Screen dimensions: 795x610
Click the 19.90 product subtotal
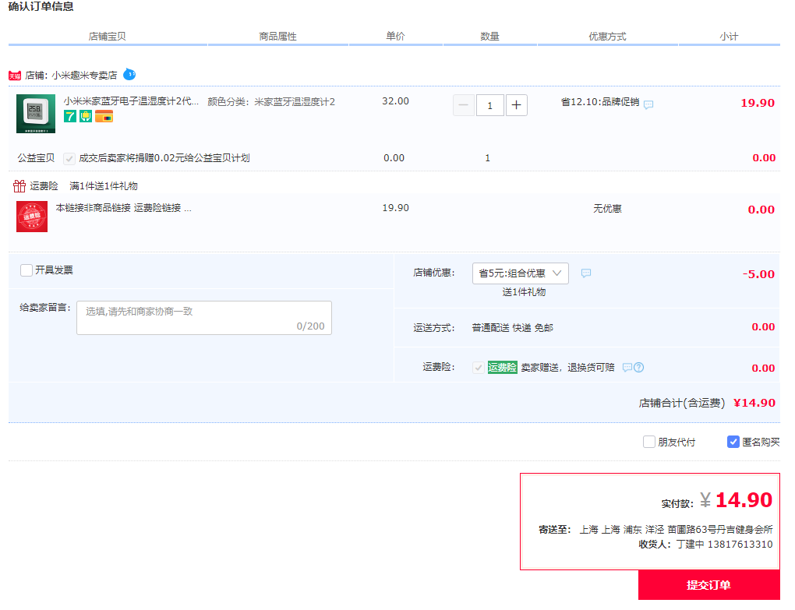[x=758, y=103]
